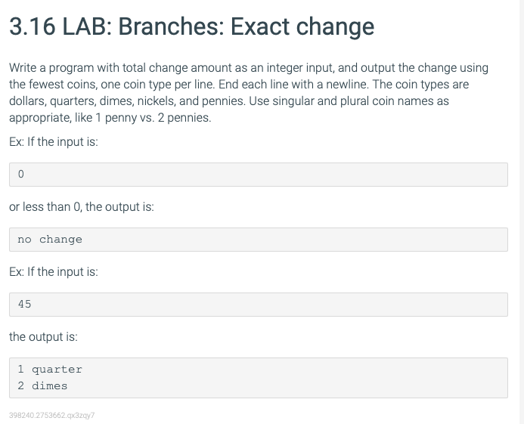Click the "2 dimes" output line
This screenshot has width=524, height=424.
[42, 386]
